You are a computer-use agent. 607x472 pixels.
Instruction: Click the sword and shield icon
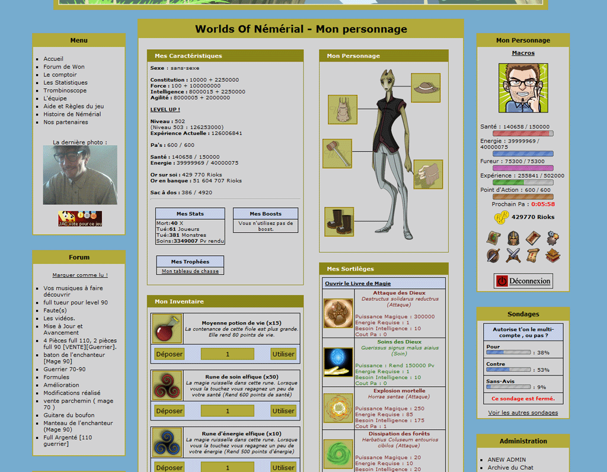[x=494, y=256]
